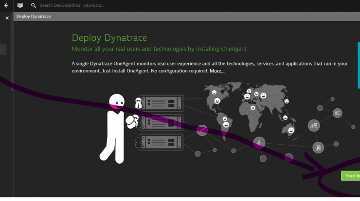Click the Monitor all your real users subtitle
Viewport: 360px width, 201px height.
160,49
